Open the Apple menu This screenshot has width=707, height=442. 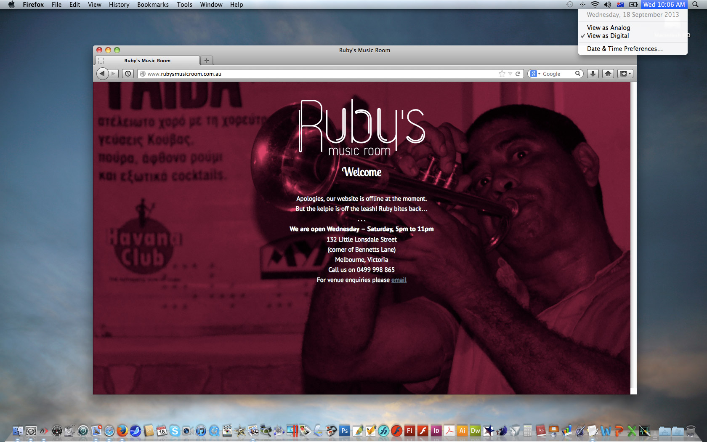tap(11, 5)
